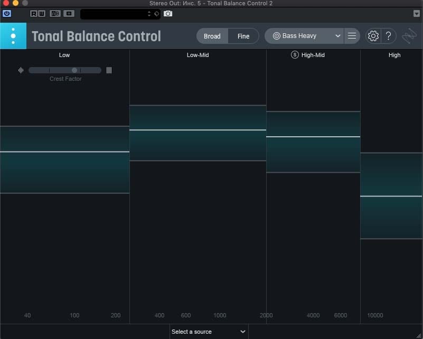This screenshot has height=339, width=423.
Task: Open the Select a source dropdown
Action: tap(209, 332)
